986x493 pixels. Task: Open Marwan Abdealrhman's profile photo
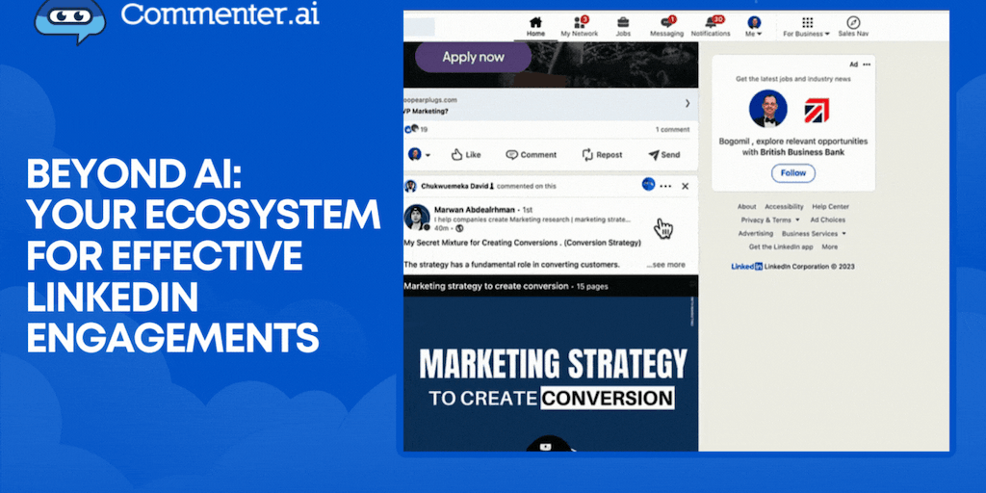click(x=417, y=218)
